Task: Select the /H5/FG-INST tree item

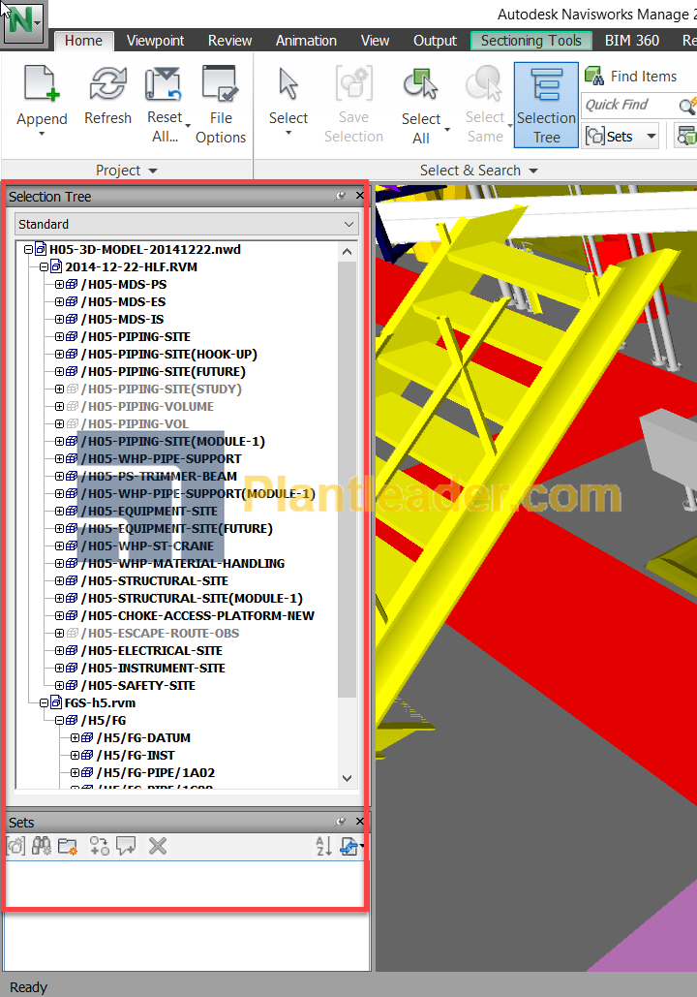Action: [136, 756]
